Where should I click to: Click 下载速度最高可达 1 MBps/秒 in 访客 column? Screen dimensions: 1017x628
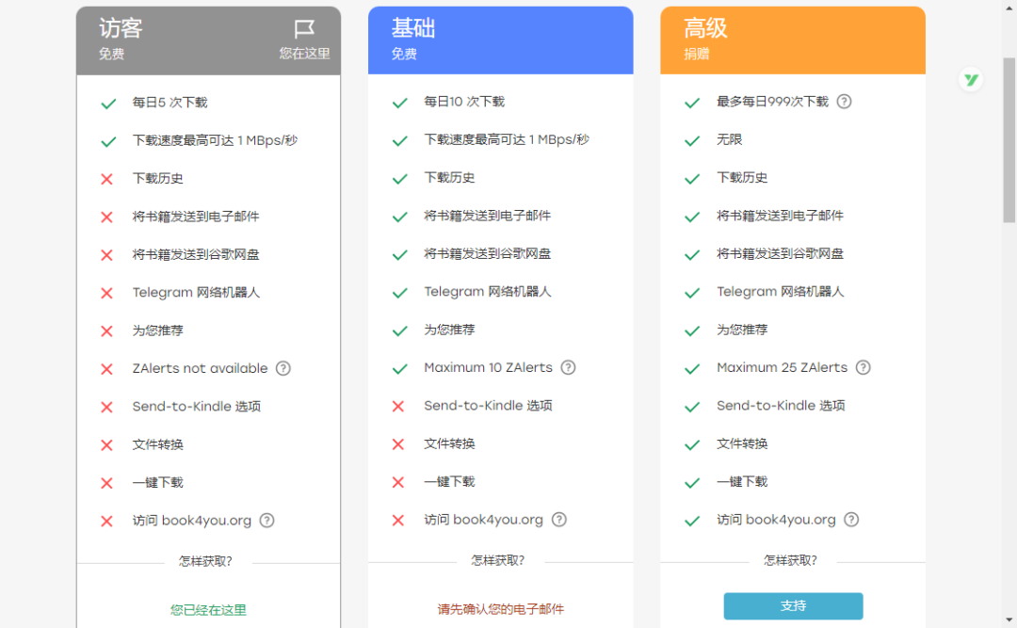(x=215, y=141)
